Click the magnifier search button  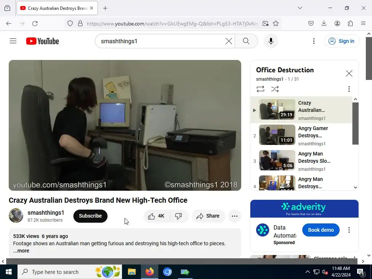[246, 41]
